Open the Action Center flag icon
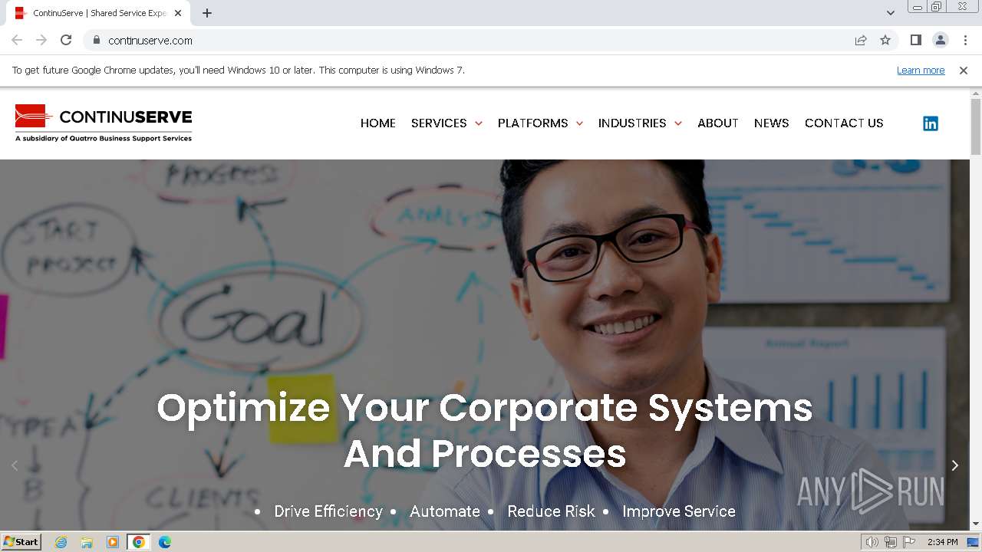 909,542
